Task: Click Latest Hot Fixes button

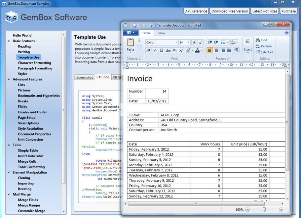Action: [265, 11]
